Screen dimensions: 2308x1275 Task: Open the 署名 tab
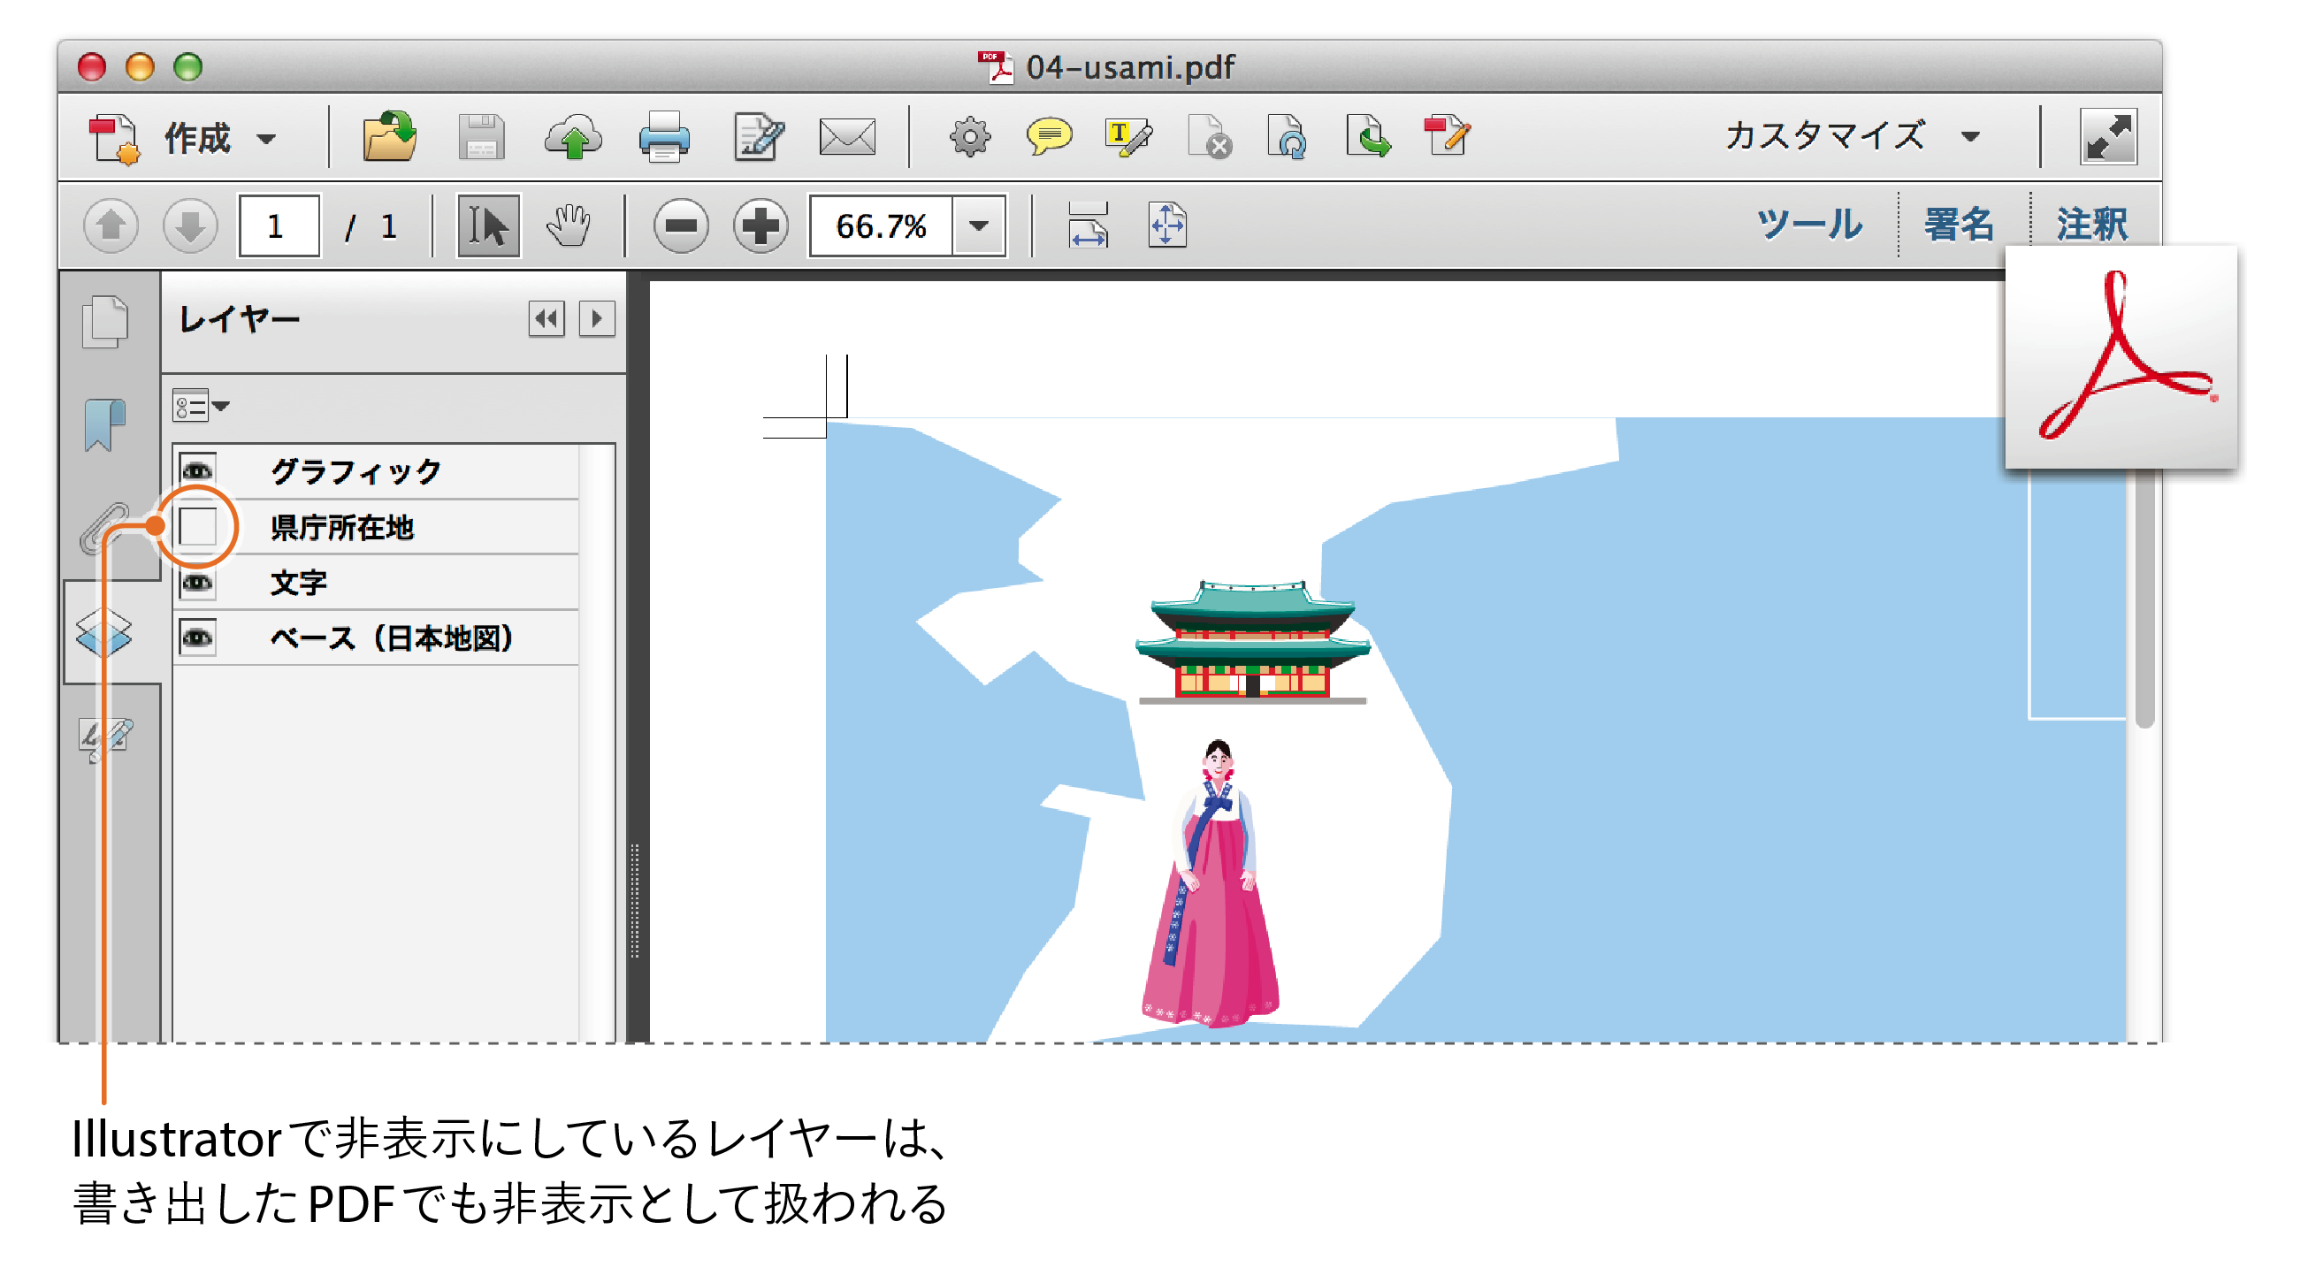[1960, 224]
